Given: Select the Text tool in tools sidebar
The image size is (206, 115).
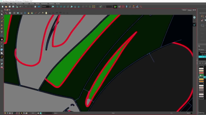Looking at the screenshot, I should point(2,32).
